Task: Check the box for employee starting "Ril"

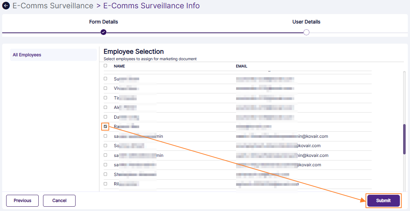Action: pyautogui.click(x=106, y=184)
